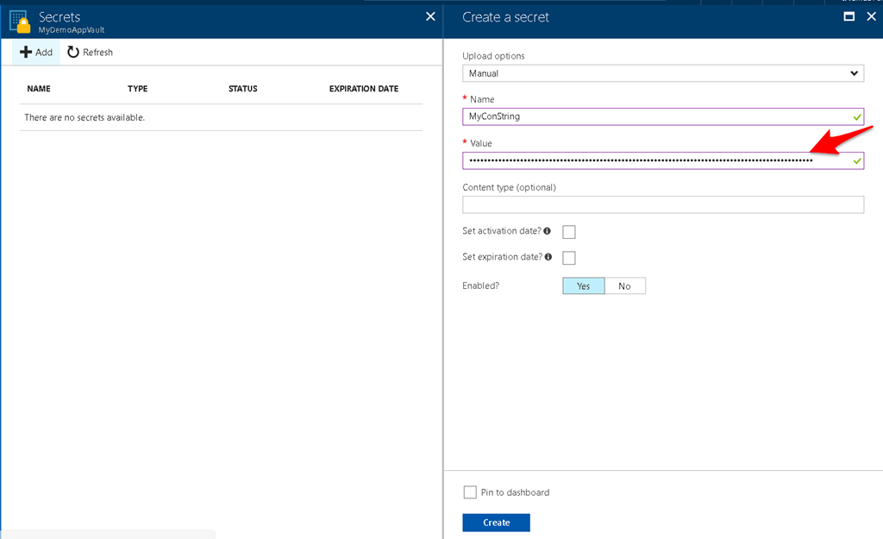Click the Content type input field
The width and height of the screenshot is (883, 539).
click(662, 204)
